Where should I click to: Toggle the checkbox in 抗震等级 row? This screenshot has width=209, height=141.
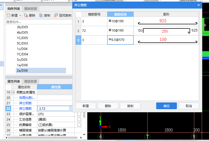(x=79, y=125)
